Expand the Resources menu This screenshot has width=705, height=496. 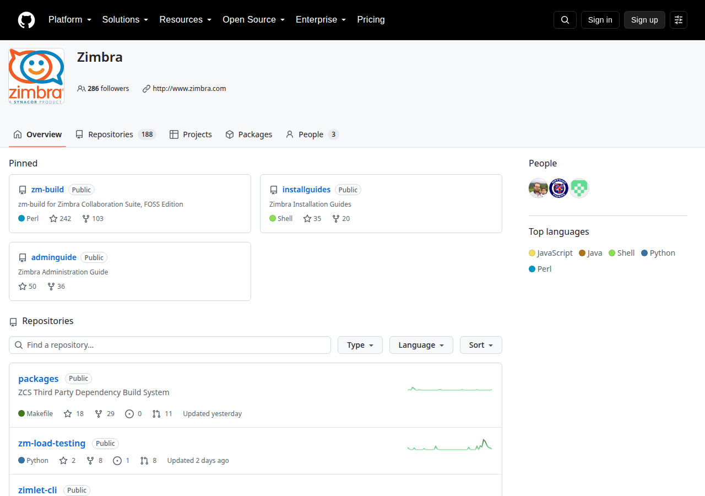186,20
